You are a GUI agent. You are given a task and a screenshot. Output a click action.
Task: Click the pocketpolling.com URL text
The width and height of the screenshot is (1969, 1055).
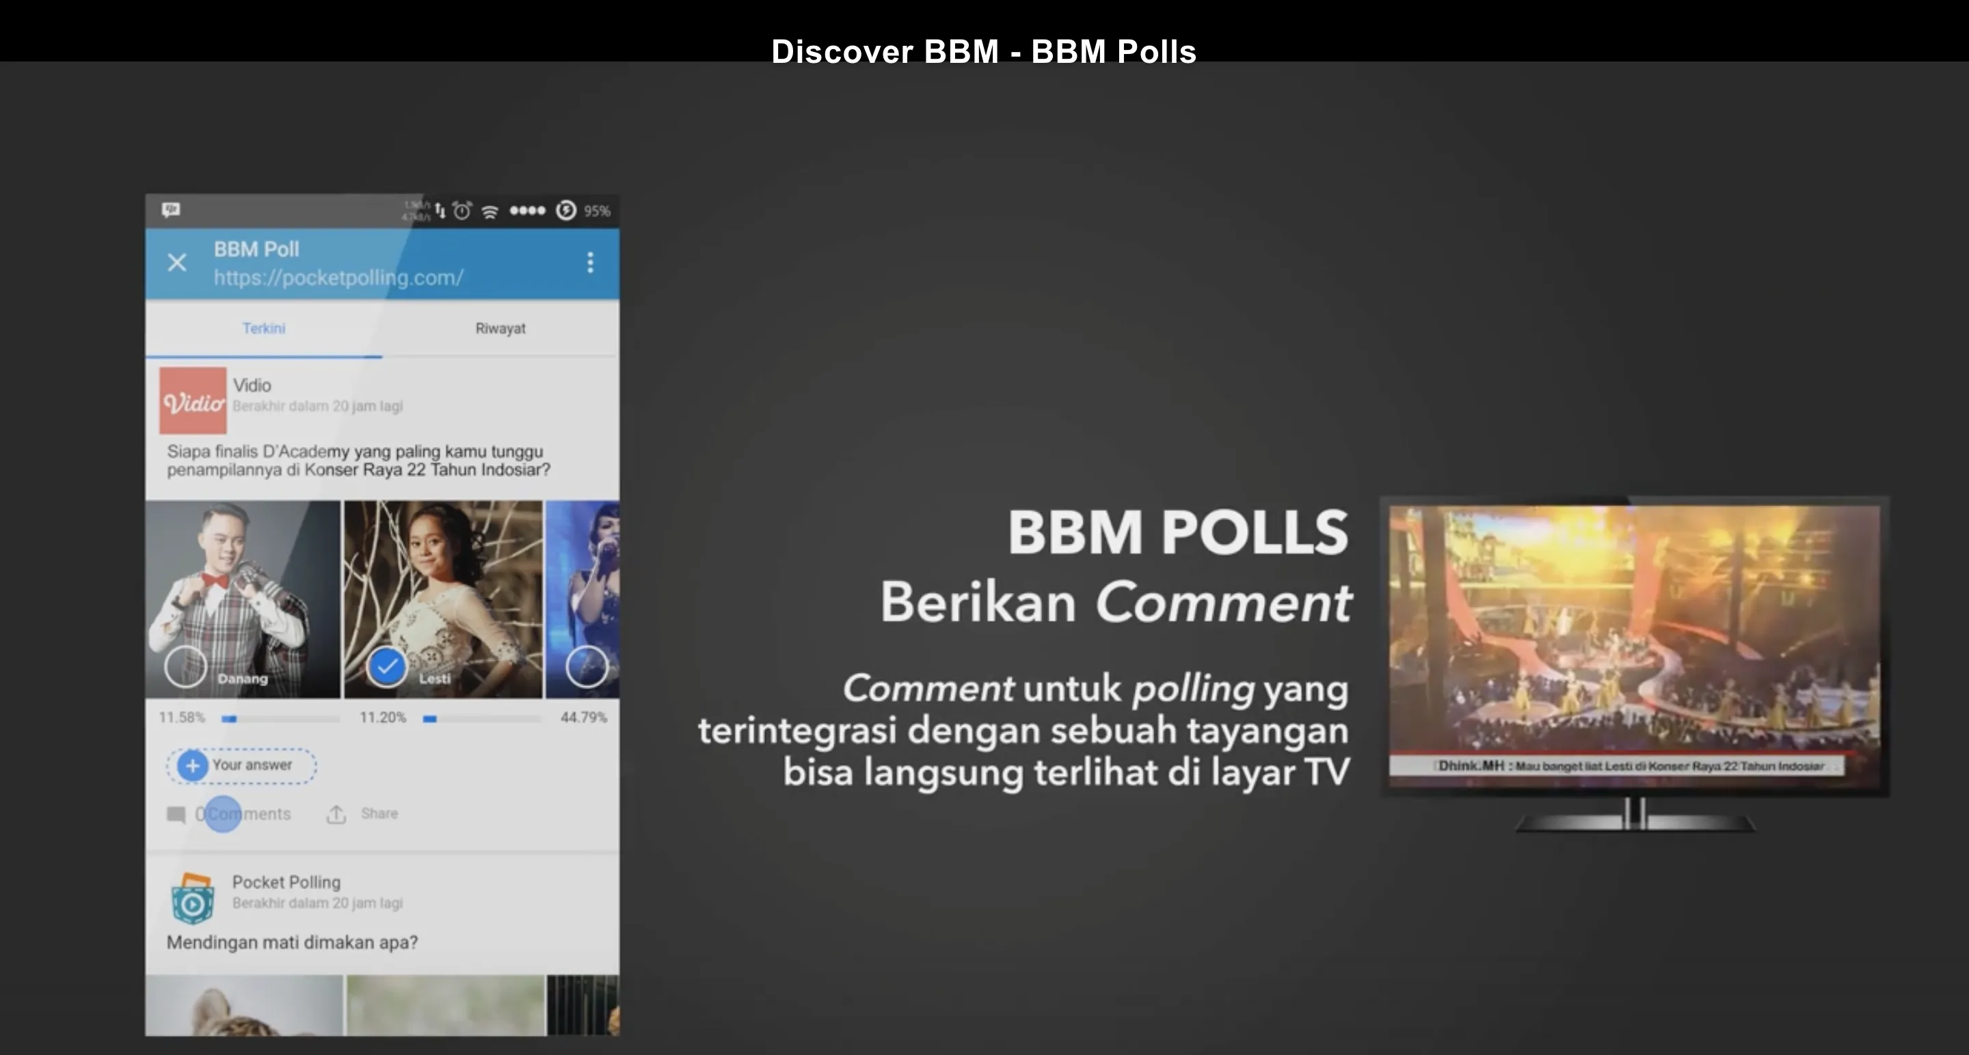point(338,278)
